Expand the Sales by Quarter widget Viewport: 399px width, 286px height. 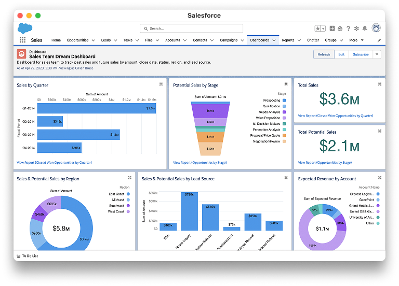[x=161, y=84]
